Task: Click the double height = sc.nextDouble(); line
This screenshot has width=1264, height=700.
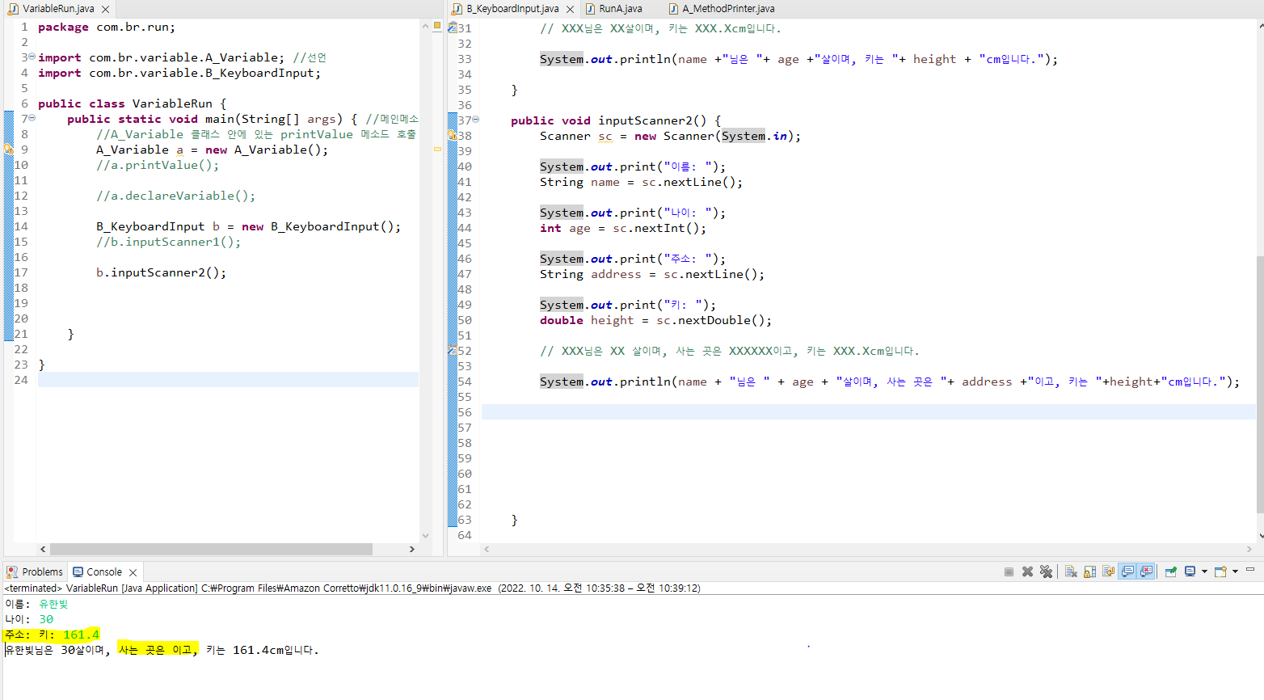Action: 655,320
